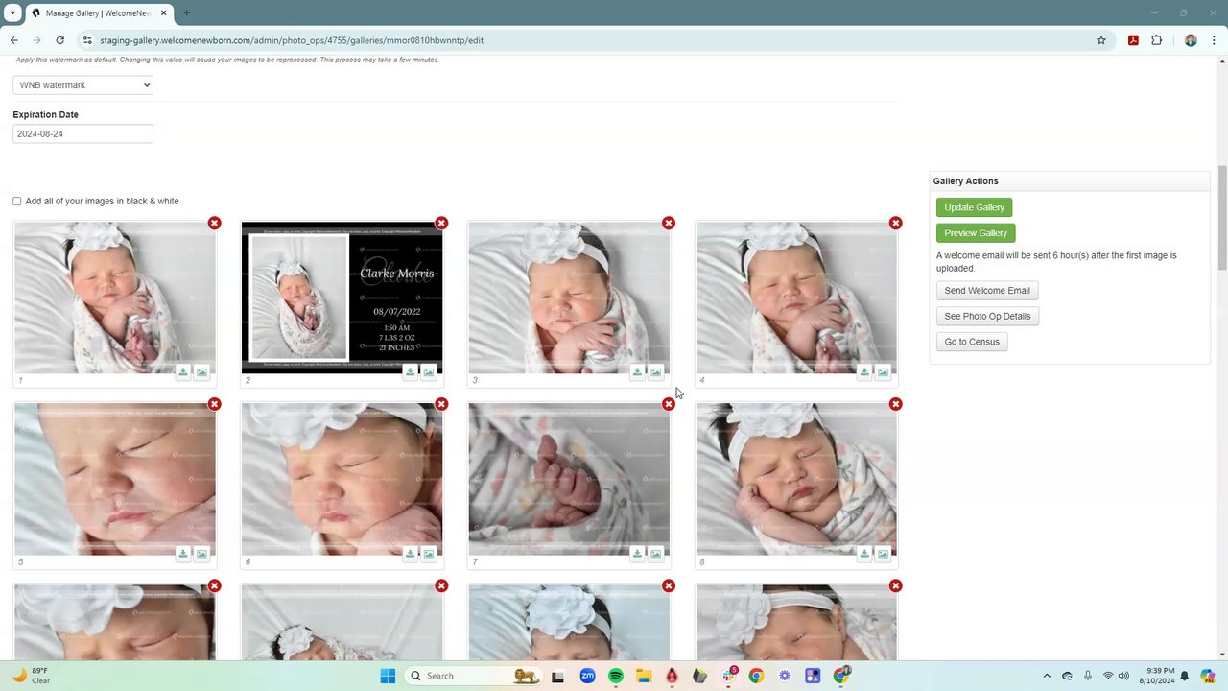Open the tab search dropdown

(x=12, y=13)
